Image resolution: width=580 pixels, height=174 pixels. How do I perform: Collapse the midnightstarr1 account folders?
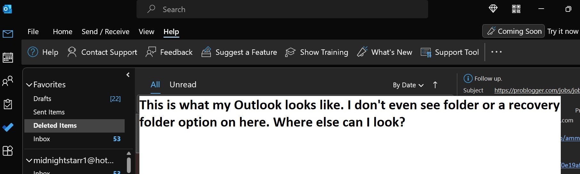tap(29, 160)
